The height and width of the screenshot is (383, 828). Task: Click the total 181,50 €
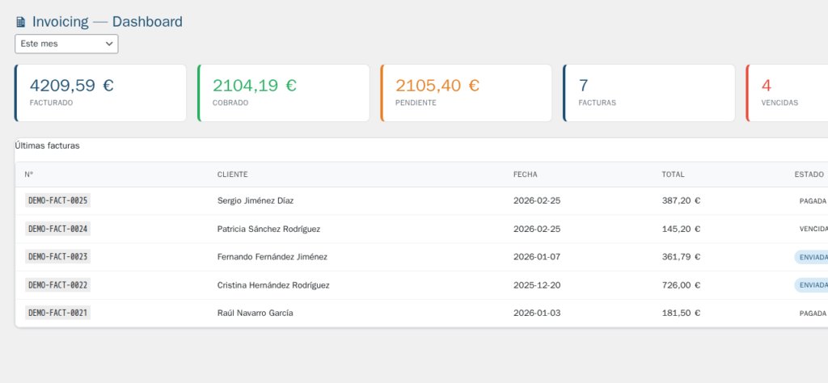tap(681, 314)
